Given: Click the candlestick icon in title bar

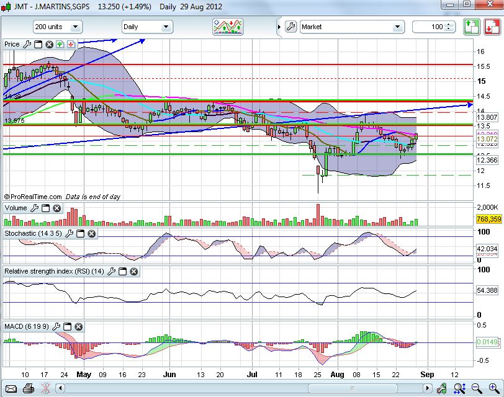Looking at the screenshot, I should (x=6, y=6).
